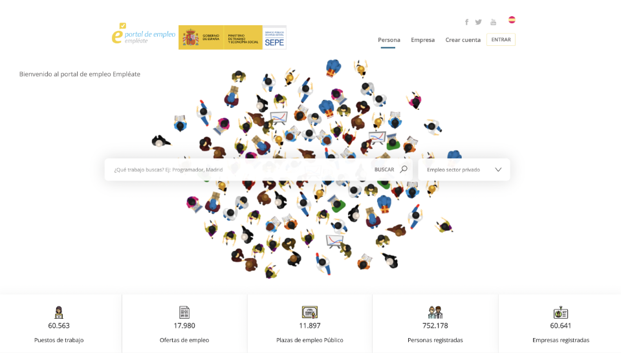Click the ENTRAR button
Image resolution: width=621 pixels, height=353 pixels.
click(x=501, y=39)
